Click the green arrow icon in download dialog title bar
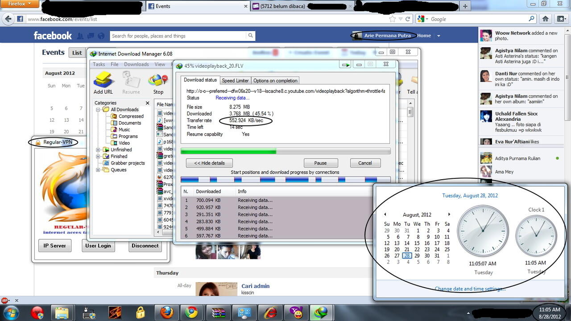This screenshot has width=571, height=321. [x=345, y=65]
